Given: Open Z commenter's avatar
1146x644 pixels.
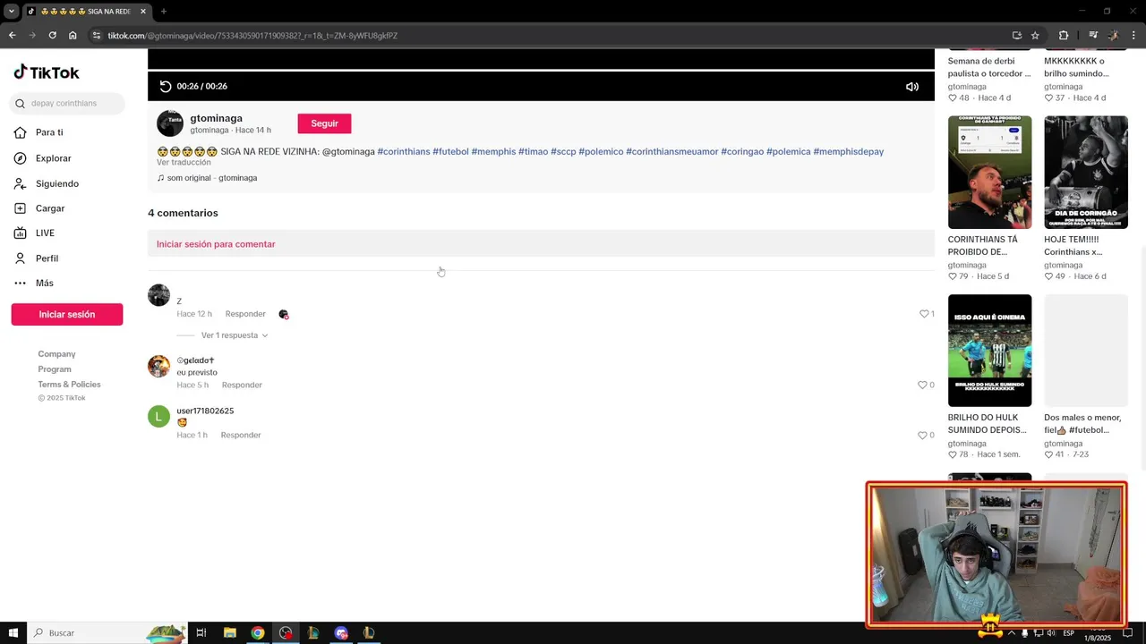Looking at the screenshot, I should pos(158,295).
